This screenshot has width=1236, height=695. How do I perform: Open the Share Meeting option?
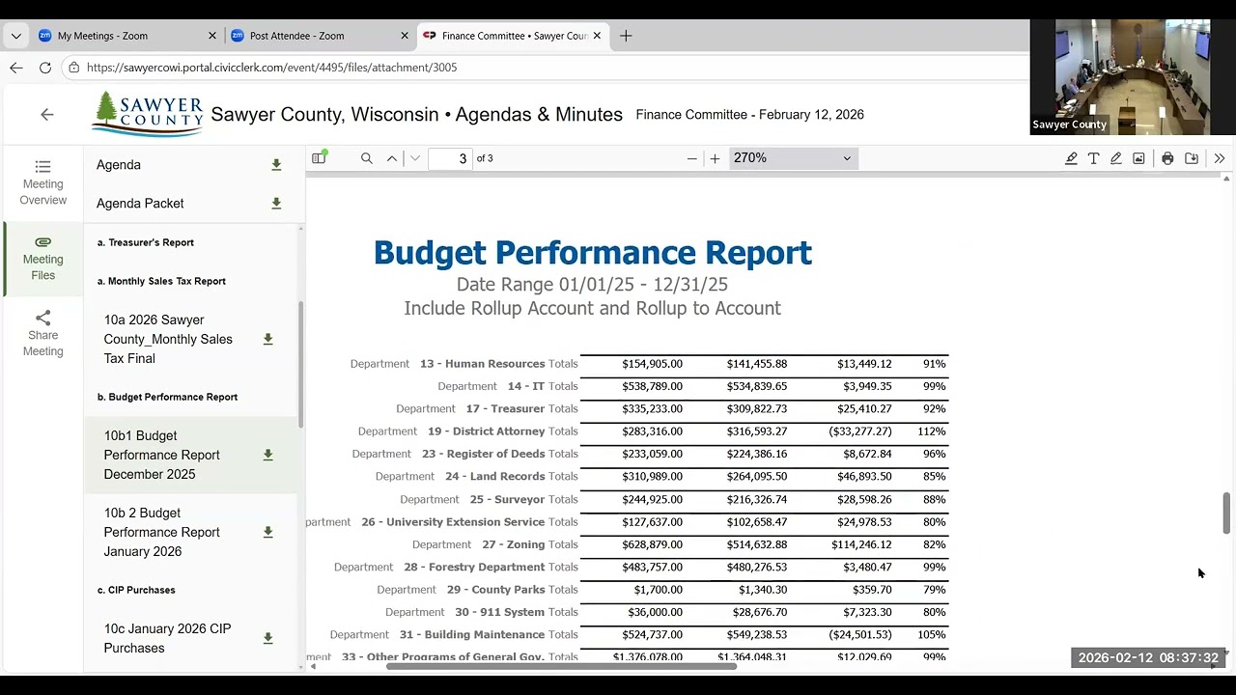pos(42,334)
